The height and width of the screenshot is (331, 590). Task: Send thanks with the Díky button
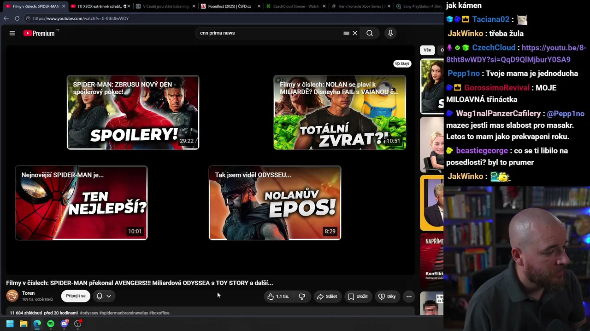click(387, 297)
